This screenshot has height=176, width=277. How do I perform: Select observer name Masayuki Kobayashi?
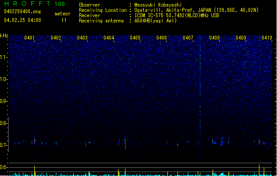point(158,5)
